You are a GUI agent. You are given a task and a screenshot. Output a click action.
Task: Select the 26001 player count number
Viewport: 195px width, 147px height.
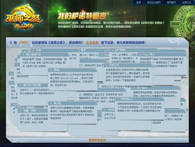coord(24,43)
